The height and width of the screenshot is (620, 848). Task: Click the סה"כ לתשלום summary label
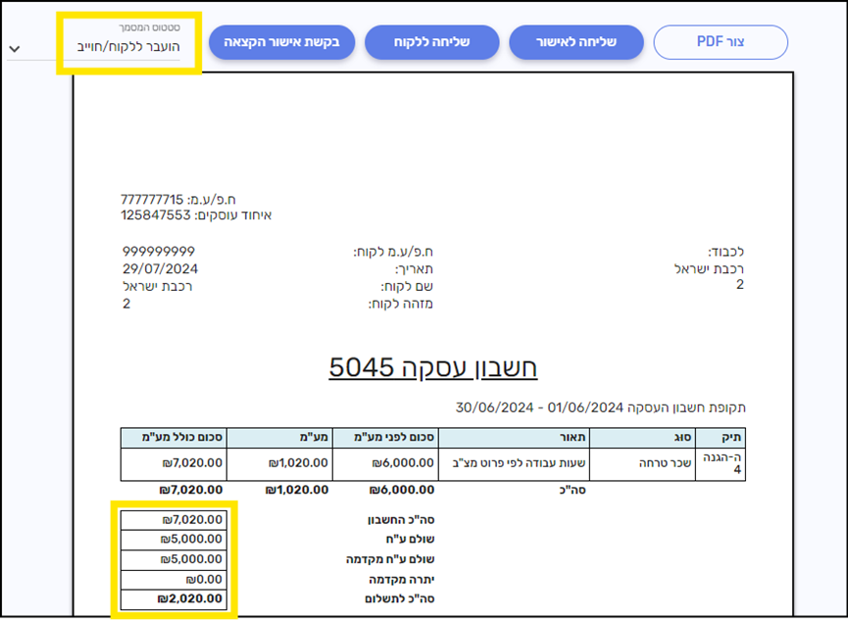tap(394, 598)
